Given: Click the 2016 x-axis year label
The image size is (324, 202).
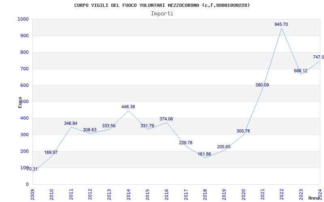Looking at the screenshot, I should [167, 195].
